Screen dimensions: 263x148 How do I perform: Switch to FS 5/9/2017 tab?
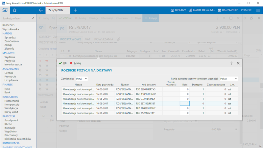(x=58, y=10)
